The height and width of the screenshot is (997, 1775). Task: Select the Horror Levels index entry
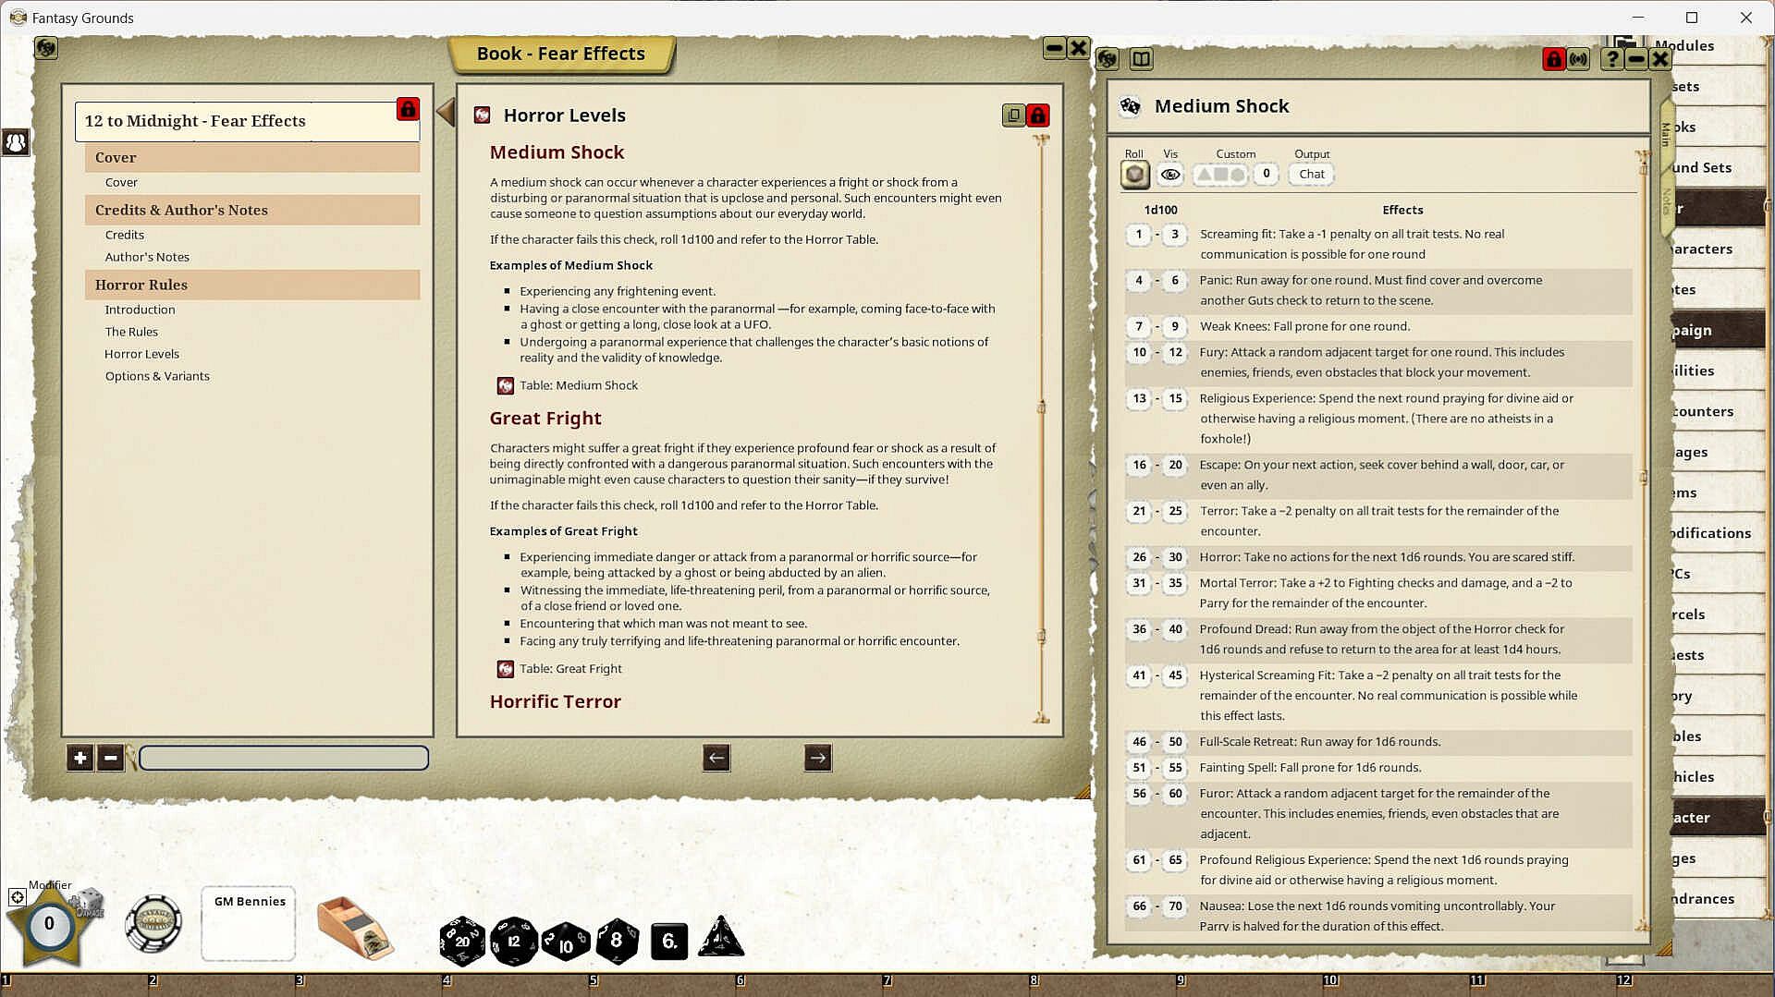(141, 354)
